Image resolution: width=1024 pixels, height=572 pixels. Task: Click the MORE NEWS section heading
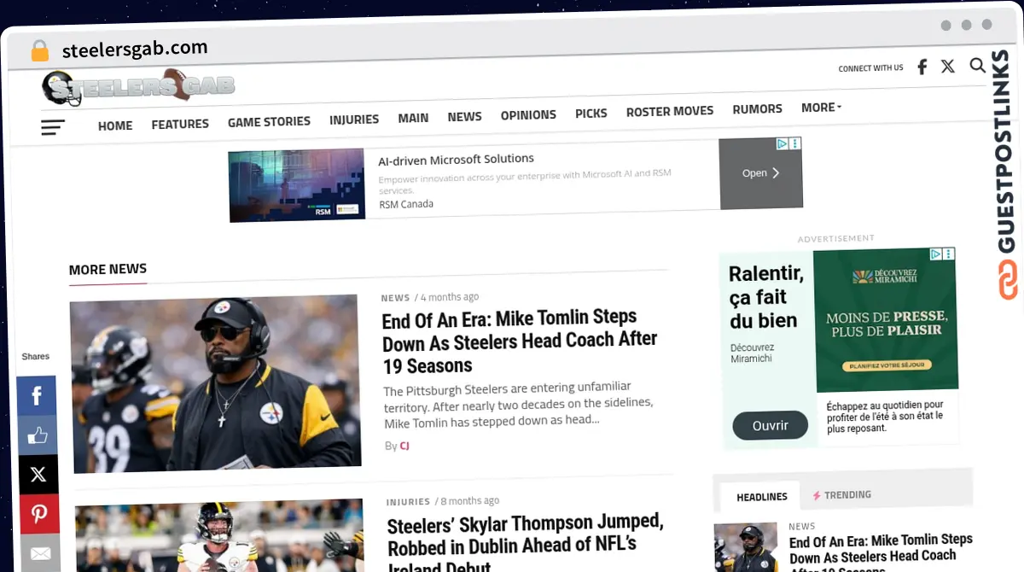(108, 269)
